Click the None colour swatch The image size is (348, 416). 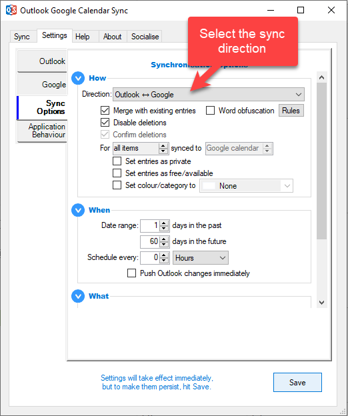pyautogui.click(x=209, y=186)
